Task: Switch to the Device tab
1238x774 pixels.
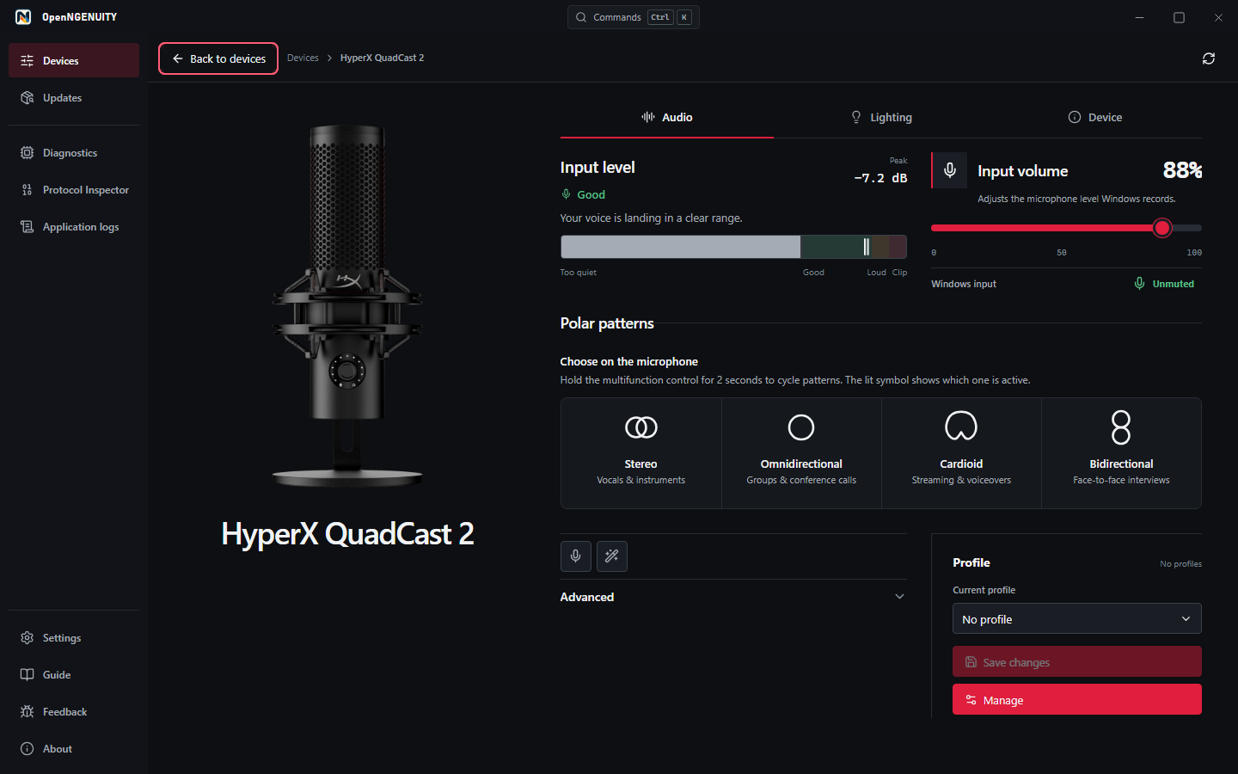Action: [1095, 118]
